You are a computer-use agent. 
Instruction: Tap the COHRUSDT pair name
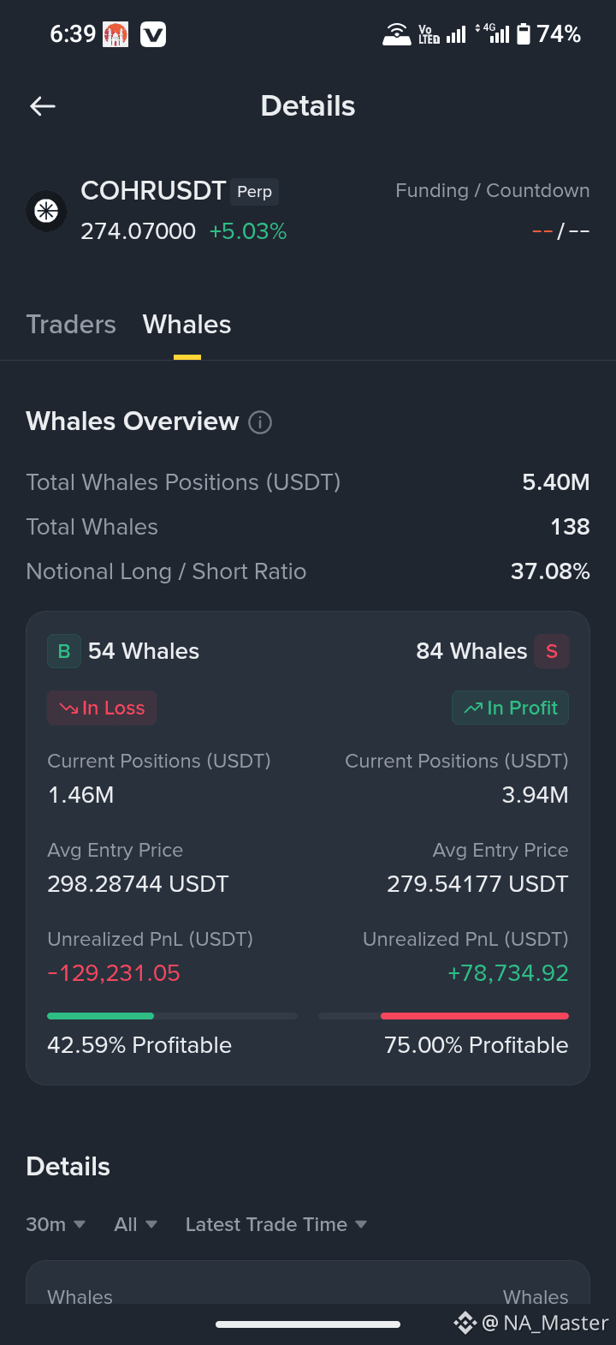click(153, 191)
